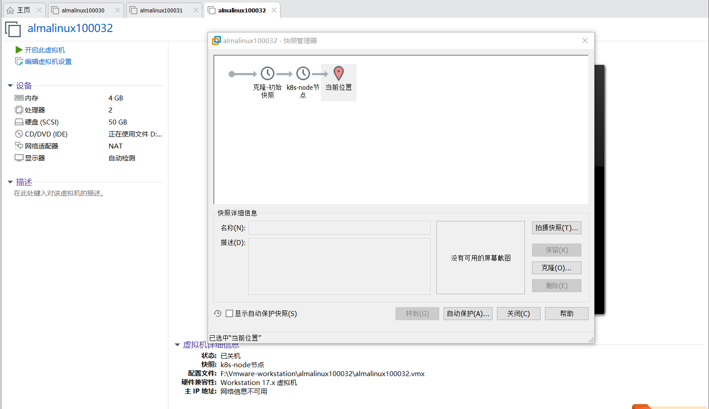709x409 pixels.
Task: Switch to the almalinux100032 tab
Action: click(x=242, y=10)
